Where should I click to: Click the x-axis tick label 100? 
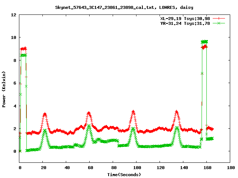[137, 168]
